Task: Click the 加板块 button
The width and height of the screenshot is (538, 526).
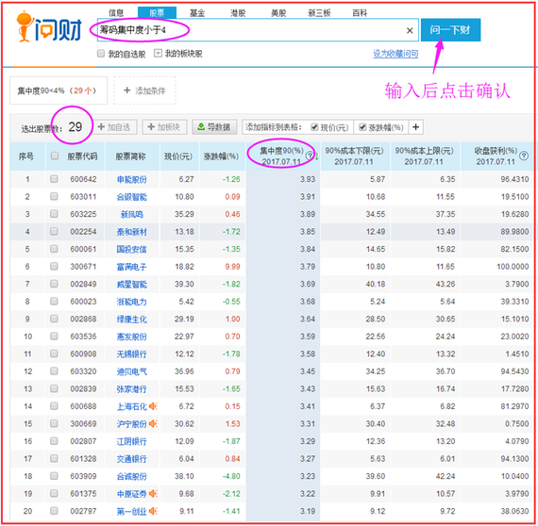Action: click(164, 127)
